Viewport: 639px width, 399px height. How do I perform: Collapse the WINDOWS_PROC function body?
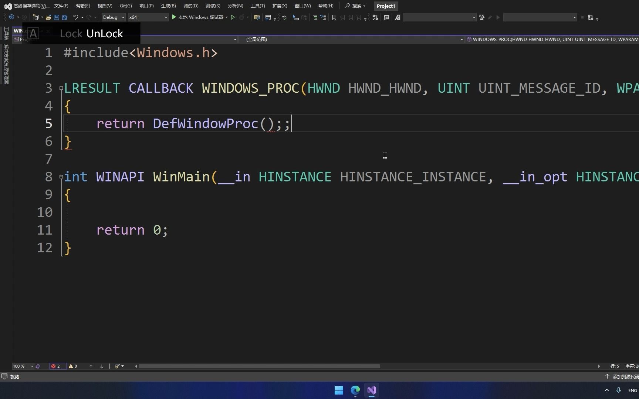click(x=61, y=88)
